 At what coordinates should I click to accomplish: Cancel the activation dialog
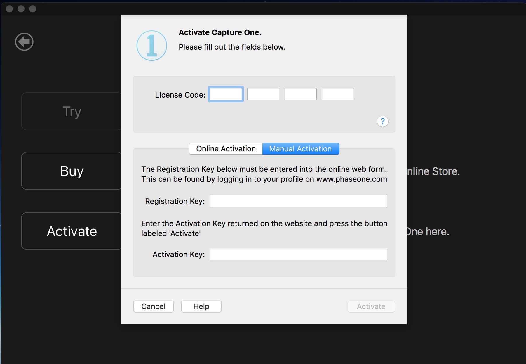click(154, 306)
